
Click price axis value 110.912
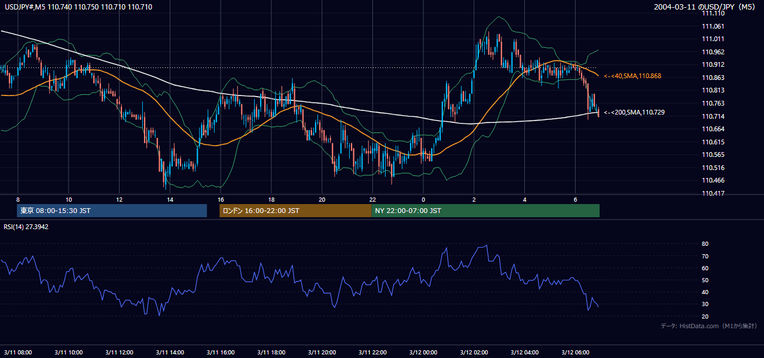[x=713, y=64]
